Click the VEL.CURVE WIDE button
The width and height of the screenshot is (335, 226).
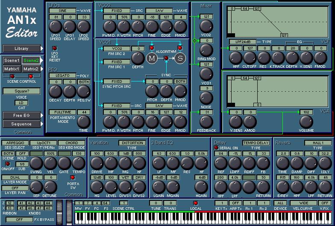[x=303, y=203]
